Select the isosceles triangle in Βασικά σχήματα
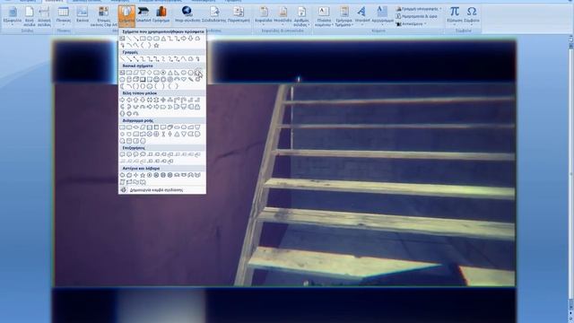The height and width of the screenshot is (323, 574). [x=170, y=73]
